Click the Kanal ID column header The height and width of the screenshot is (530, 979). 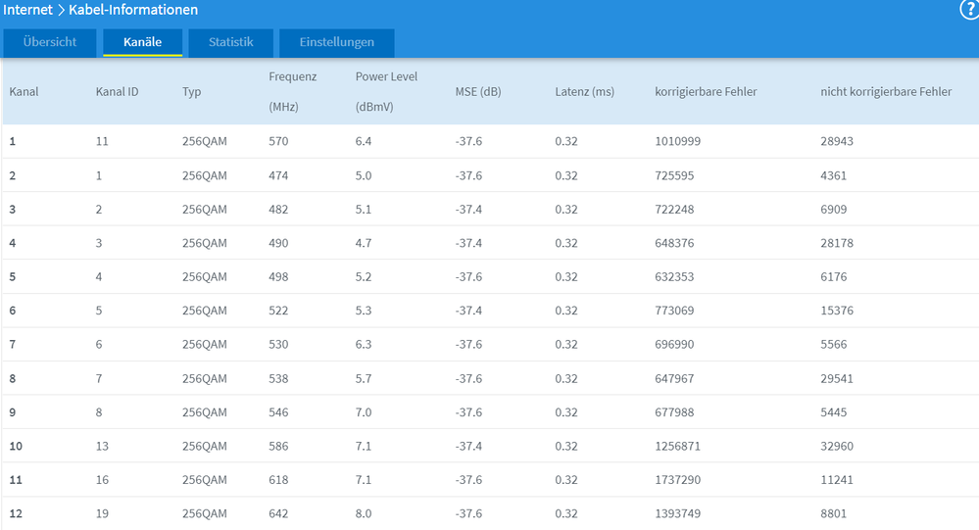(117, 92)
